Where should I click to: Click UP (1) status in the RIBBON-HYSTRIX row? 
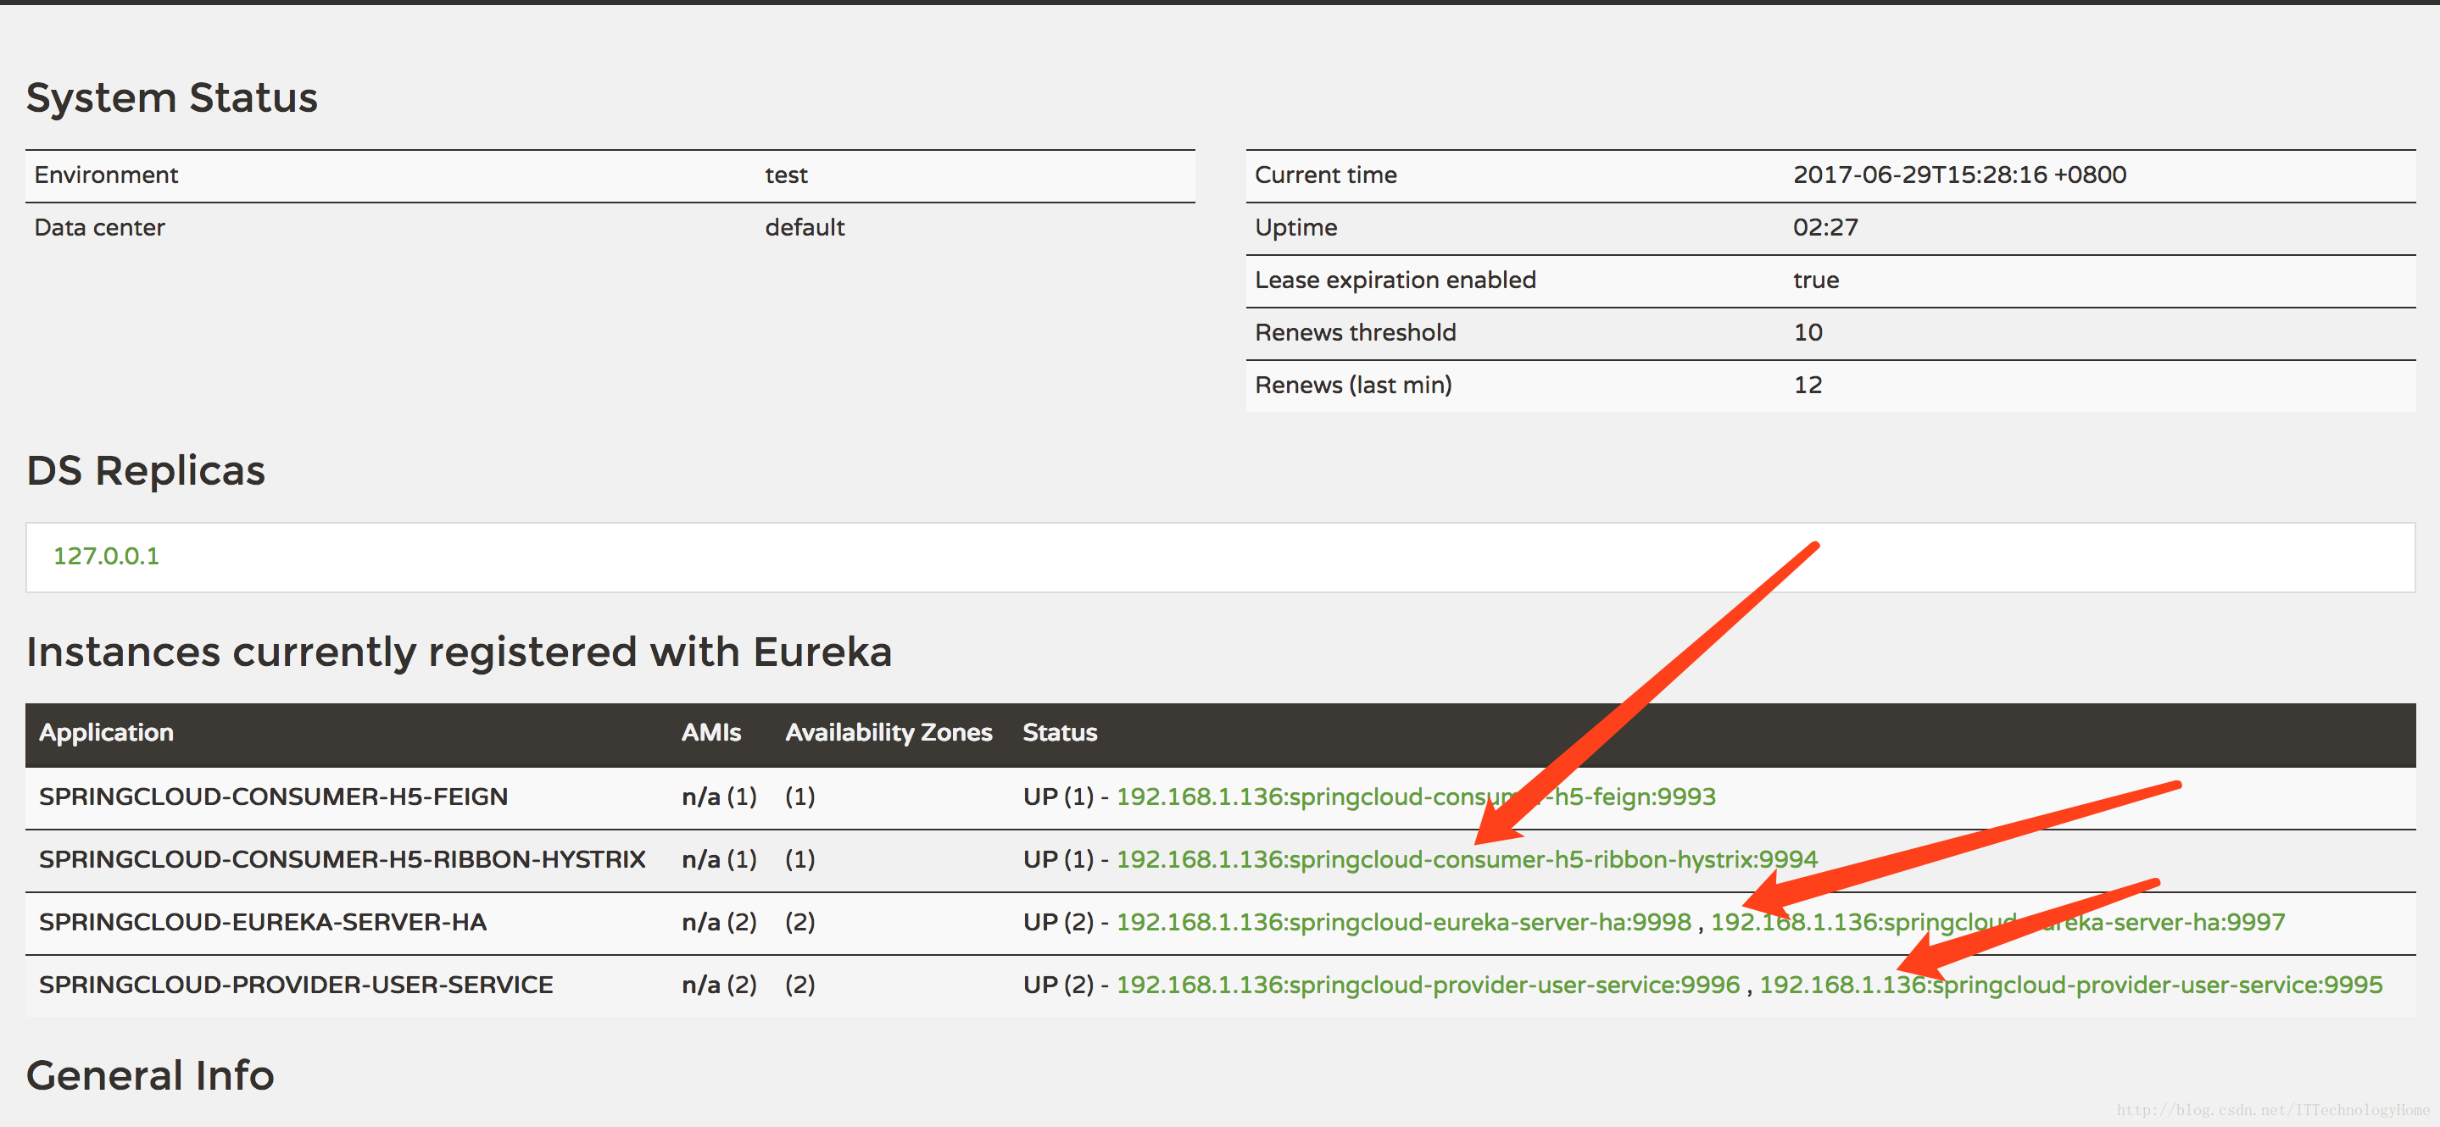(1058, 859)
